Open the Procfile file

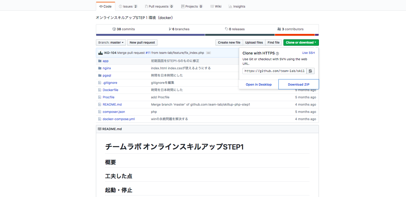click(108, 97)
